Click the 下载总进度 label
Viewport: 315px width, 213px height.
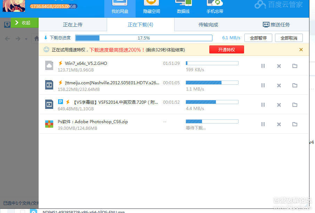(60, 38)
